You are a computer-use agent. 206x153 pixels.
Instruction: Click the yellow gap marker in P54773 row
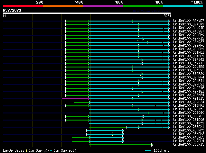tap(141, 65)
